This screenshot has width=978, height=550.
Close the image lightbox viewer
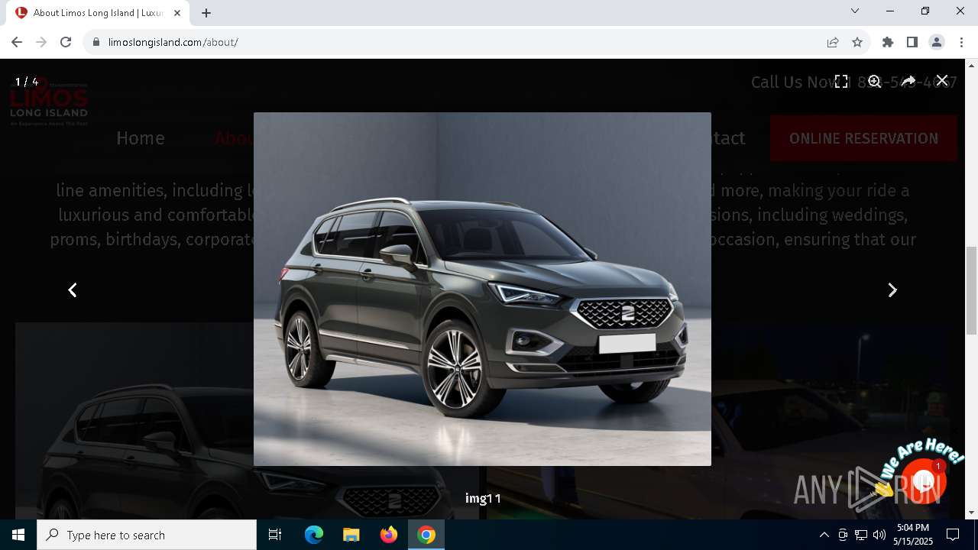click(x=942, y=81)
